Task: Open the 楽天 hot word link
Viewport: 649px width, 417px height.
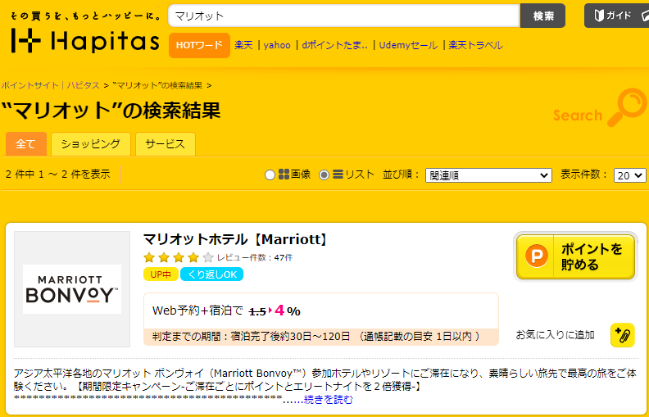Action: [243, 45]
